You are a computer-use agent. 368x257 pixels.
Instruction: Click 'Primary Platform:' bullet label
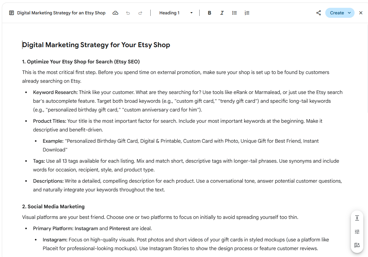53,228
